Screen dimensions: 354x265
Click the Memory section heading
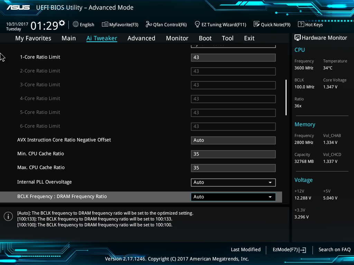click(305, 124)
